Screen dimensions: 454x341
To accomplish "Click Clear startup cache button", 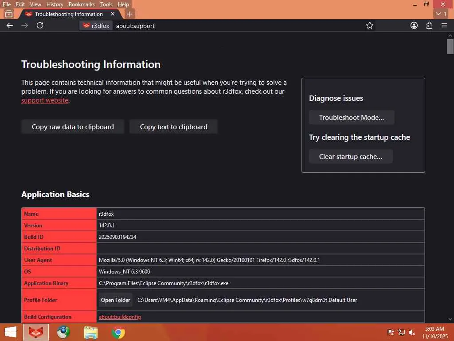I will [x=351, y=157].
